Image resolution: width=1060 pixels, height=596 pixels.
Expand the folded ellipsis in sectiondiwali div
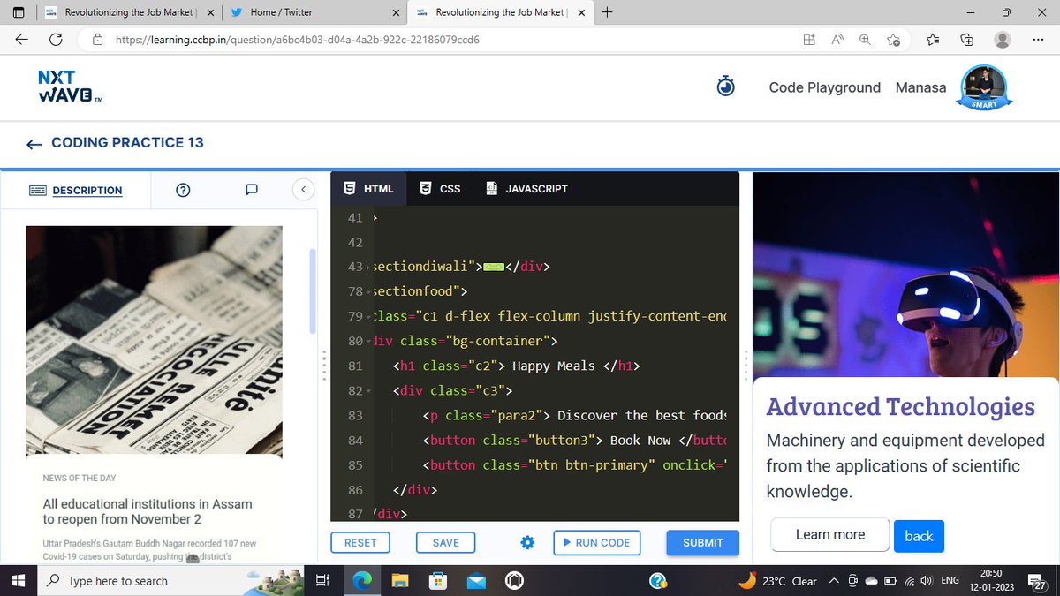click(494, 267)
